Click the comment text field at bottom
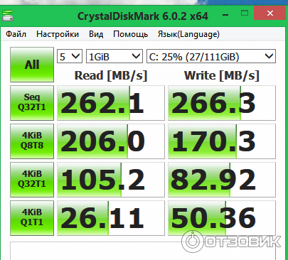Screen dimensions: 288x260 coord(143,251)
